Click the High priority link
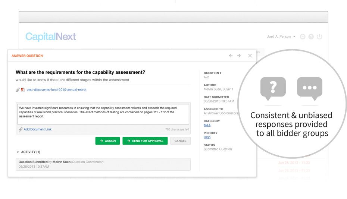The width and height of the screenshot is (347, 199). (x=207, y=137)
